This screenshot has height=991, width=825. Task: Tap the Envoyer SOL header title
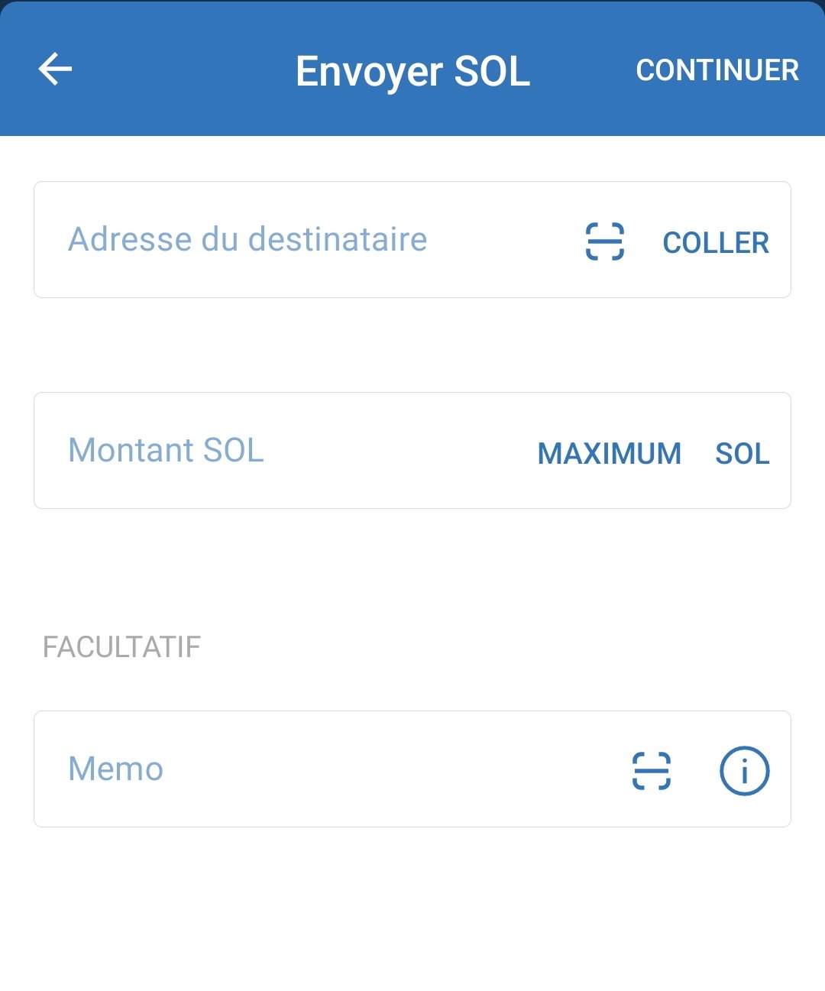point(412,71)
